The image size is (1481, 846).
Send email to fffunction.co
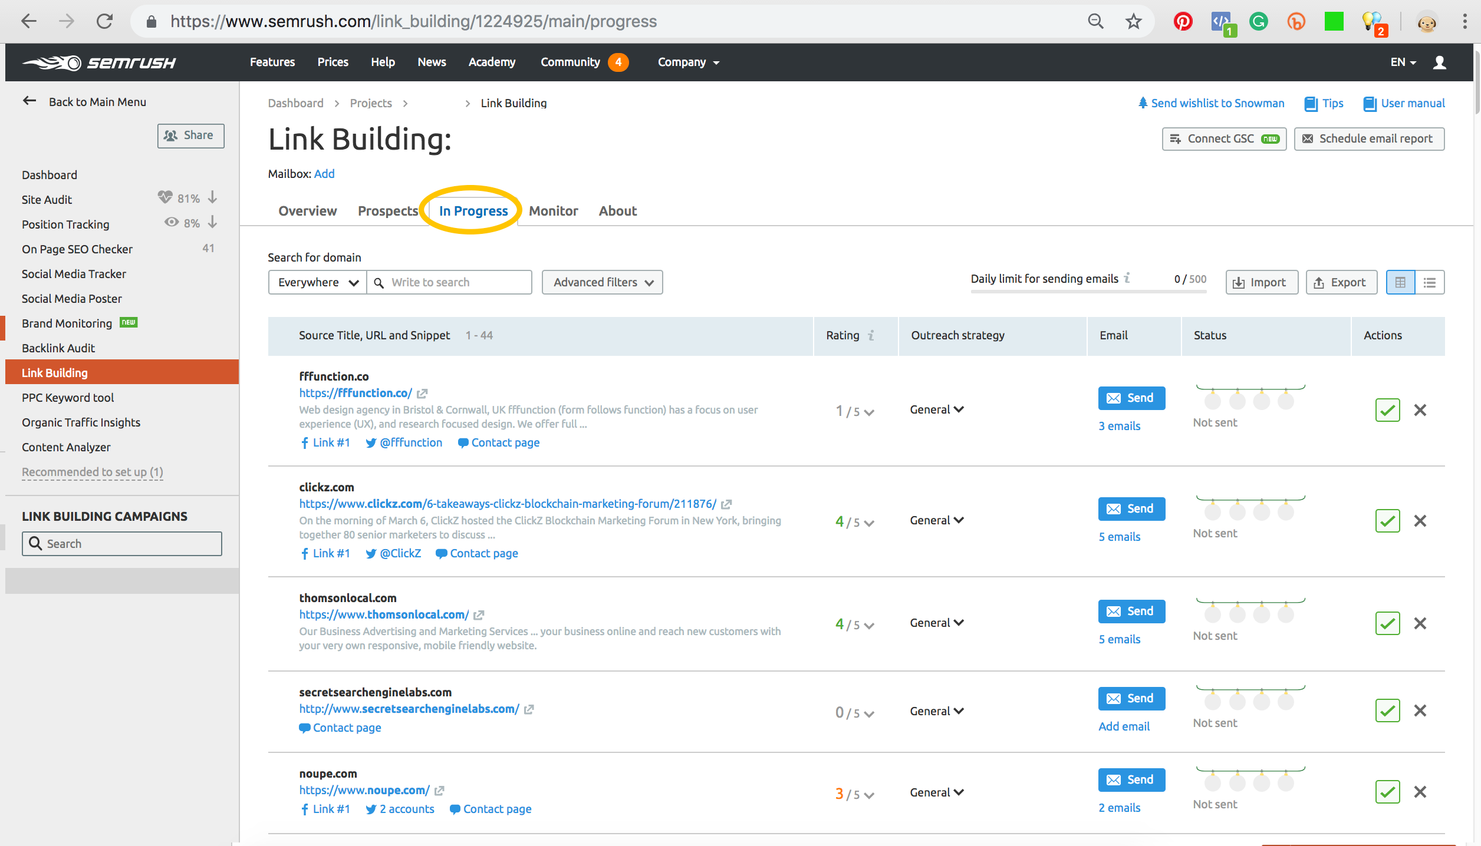pos(1131,398)
